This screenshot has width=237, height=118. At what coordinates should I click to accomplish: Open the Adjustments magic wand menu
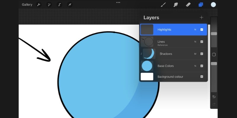point(49,5)
